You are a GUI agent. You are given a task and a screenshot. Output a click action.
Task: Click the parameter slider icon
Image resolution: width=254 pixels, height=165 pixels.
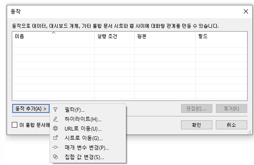point(56,147)
